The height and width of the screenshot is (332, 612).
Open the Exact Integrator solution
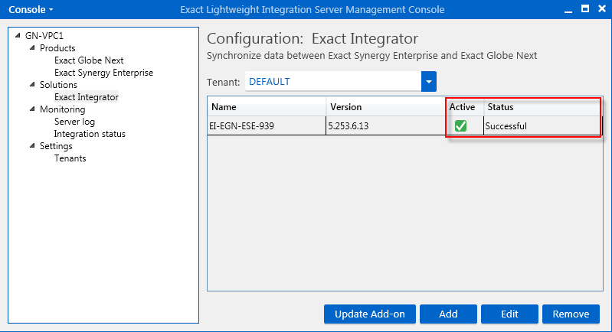(87, 97)
